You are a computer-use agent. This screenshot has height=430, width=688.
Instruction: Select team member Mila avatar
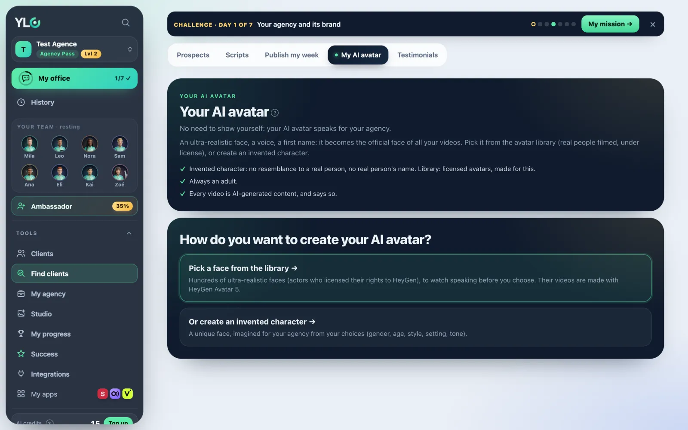pos(29,144)
